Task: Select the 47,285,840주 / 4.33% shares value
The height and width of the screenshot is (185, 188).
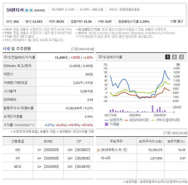Action: click(x=79, y=108)
